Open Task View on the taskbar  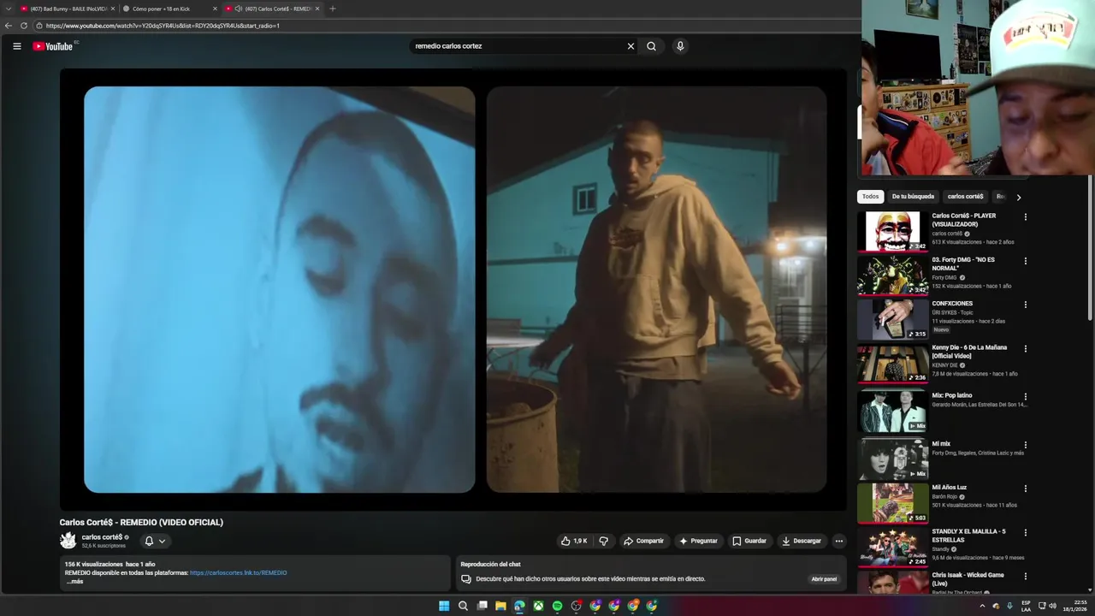point(482,606)
